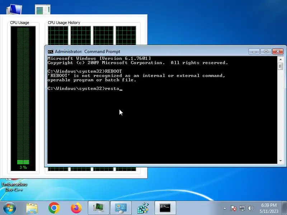Image resolution: width=287 pixels, height=215 pixels.
Task: Click the 3 % CPU usage value
Action: point(23,167)
